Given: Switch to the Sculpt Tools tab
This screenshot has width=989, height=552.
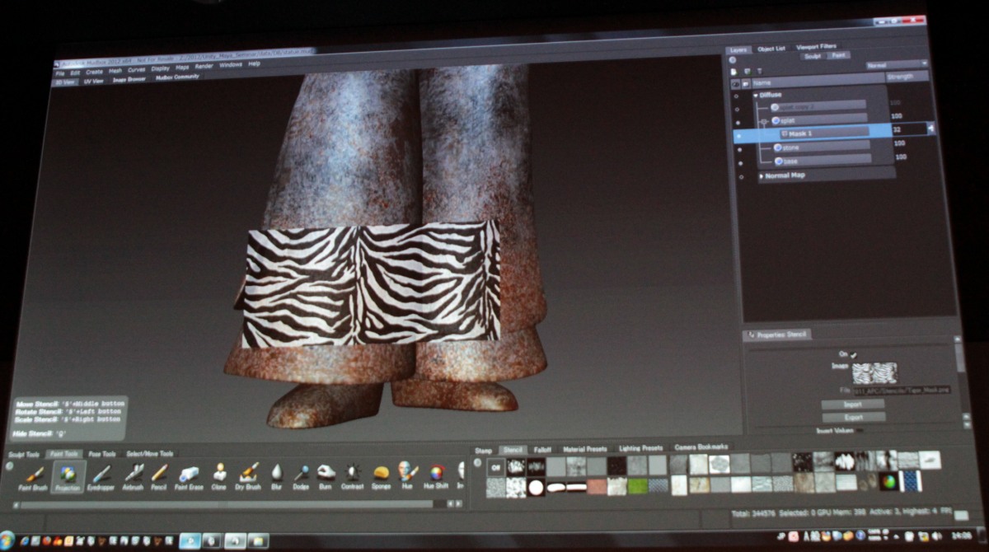Looking at the screenshot, I should coord(24,454).
